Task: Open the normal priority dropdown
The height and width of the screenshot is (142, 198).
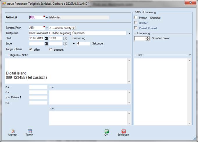Action: 73,28
